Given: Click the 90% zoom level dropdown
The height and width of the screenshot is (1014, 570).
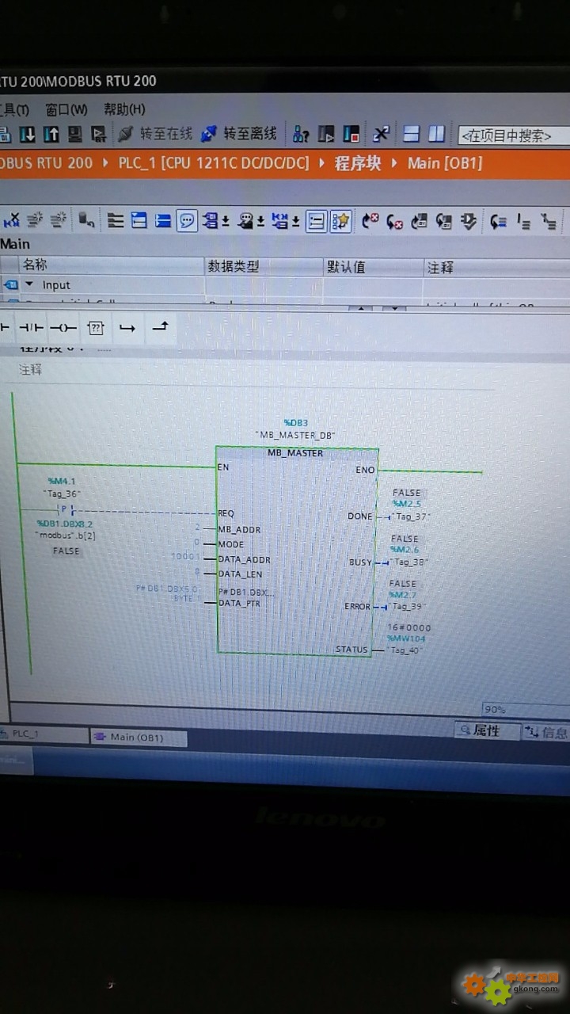Looking at the screenshot, I should (526, 709).
